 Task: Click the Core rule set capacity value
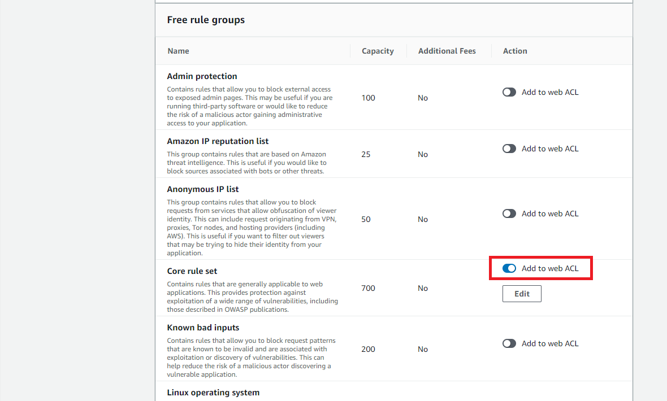368,288
